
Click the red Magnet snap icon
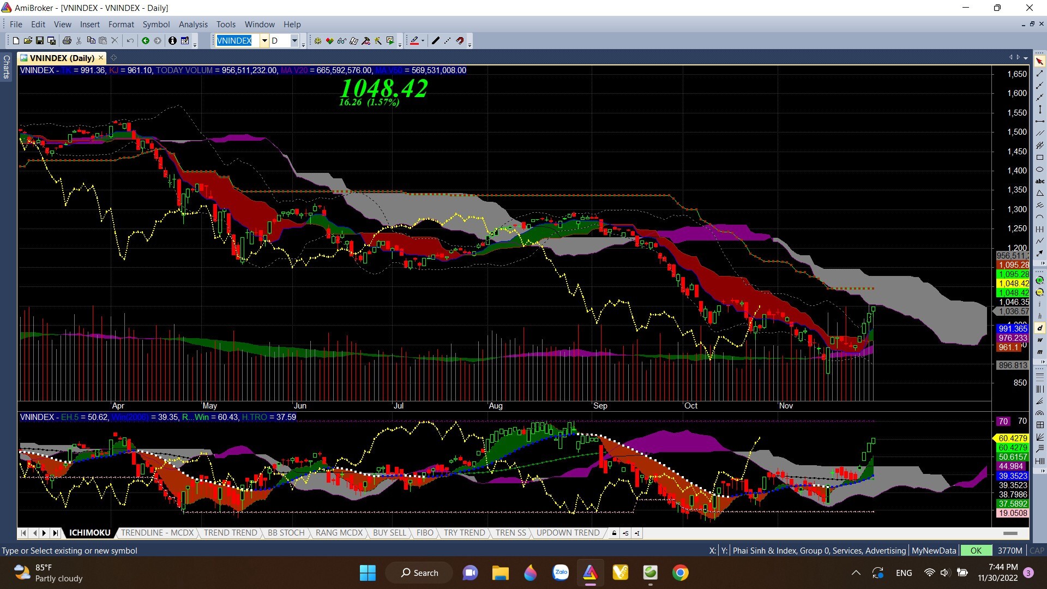click(460, 41)
